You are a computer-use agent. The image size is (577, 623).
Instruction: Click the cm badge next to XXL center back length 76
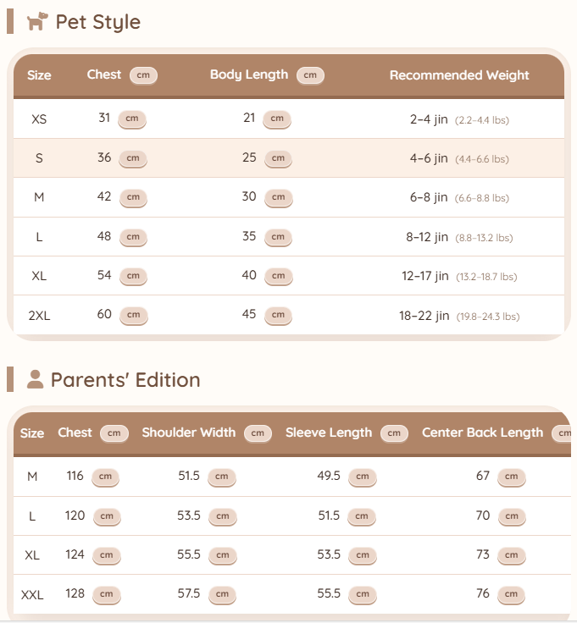(x=512, y=594)
